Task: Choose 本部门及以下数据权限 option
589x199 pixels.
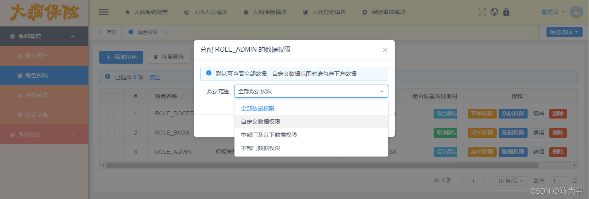Action: pyautogui.click(x=311, y=135)
